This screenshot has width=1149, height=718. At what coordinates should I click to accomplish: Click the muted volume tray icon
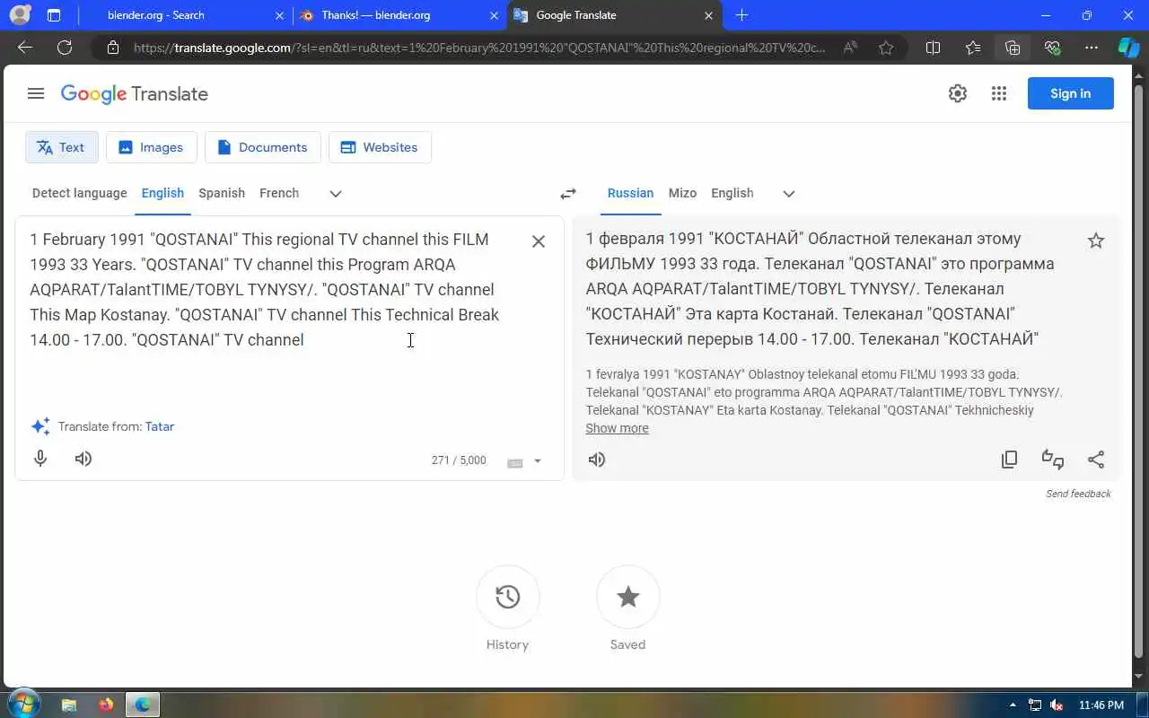pyautogui.click(x=1057, y=705)
